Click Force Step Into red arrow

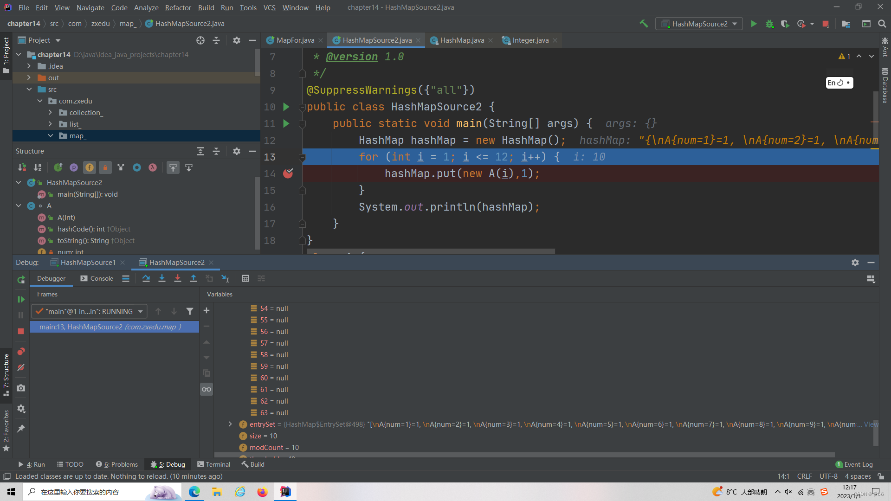tap(177, 278)
